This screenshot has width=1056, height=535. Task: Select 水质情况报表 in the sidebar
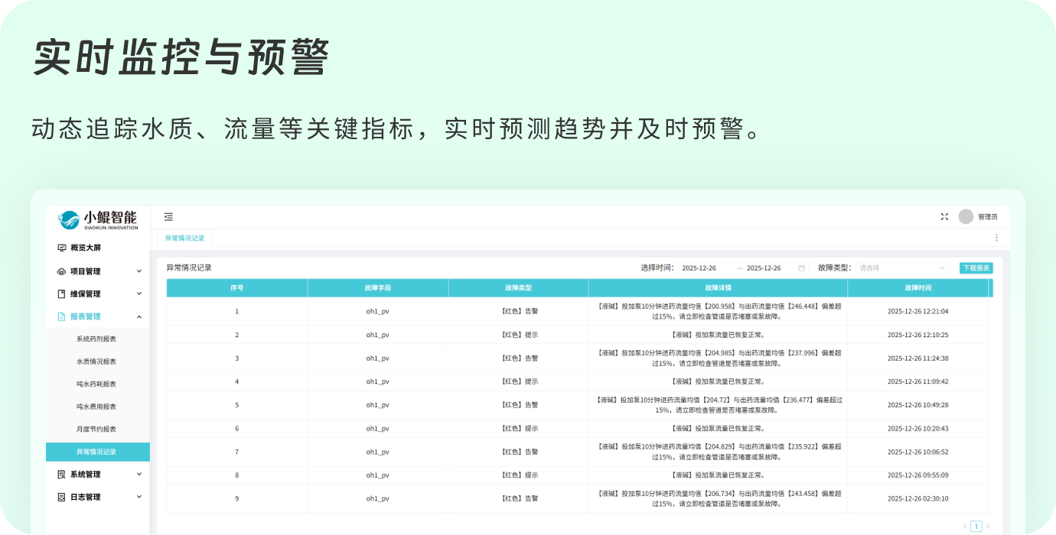[96, 362]
